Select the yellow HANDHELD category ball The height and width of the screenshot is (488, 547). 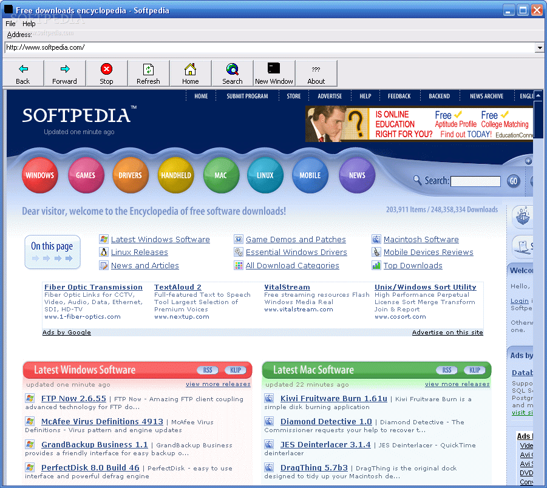pos(176,175)
